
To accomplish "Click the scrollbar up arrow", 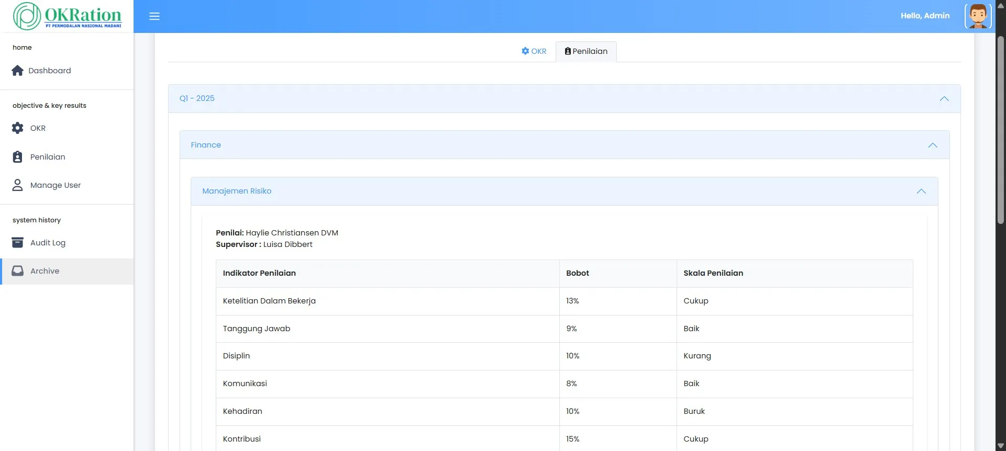I will 1001,5.
